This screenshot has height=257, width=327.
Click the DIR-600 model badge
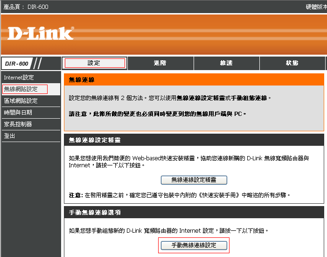(x=17, y=64)
